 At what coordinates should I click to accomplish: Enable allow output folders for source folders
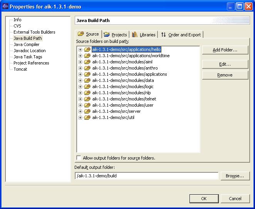[79, 158]
